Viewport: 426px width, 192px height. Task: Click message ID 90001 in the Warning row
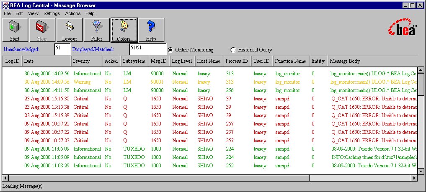(x=157, y=82)
